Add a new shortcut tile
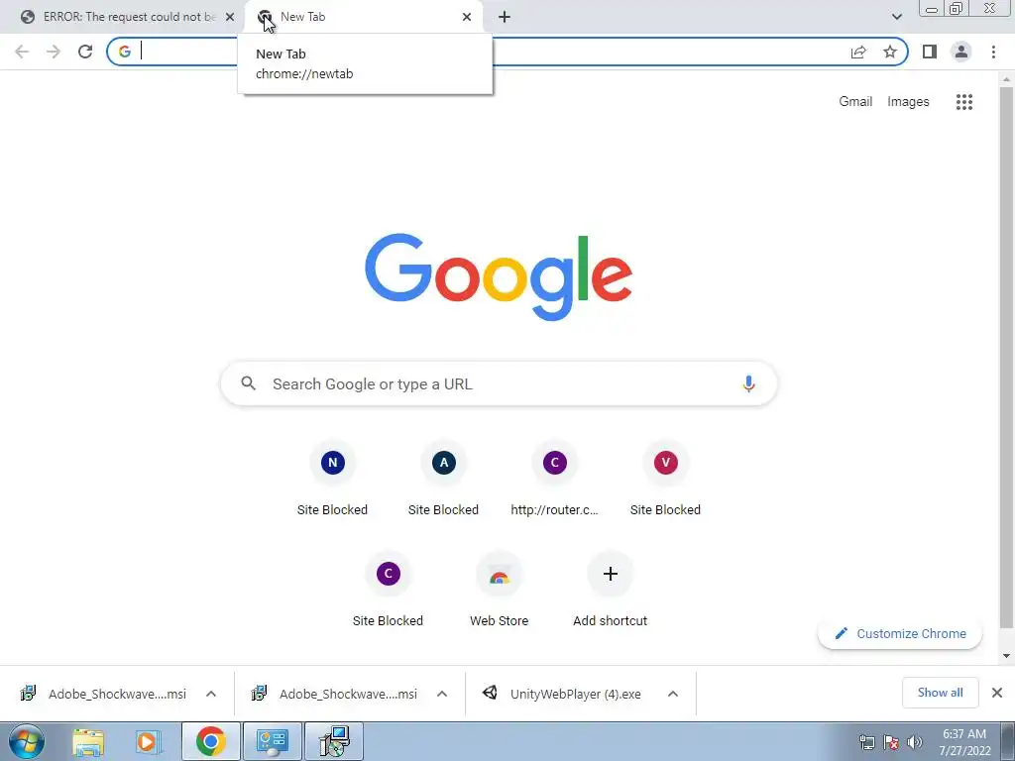1015x761 pixels. [x=610, y=591]
